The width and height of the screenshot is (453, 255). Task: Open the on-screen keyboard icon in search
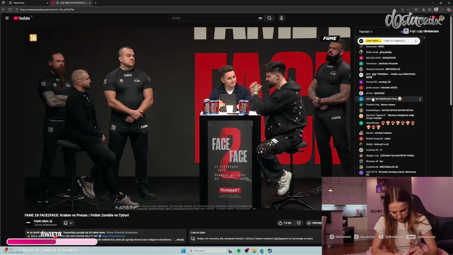pos(260,18)
